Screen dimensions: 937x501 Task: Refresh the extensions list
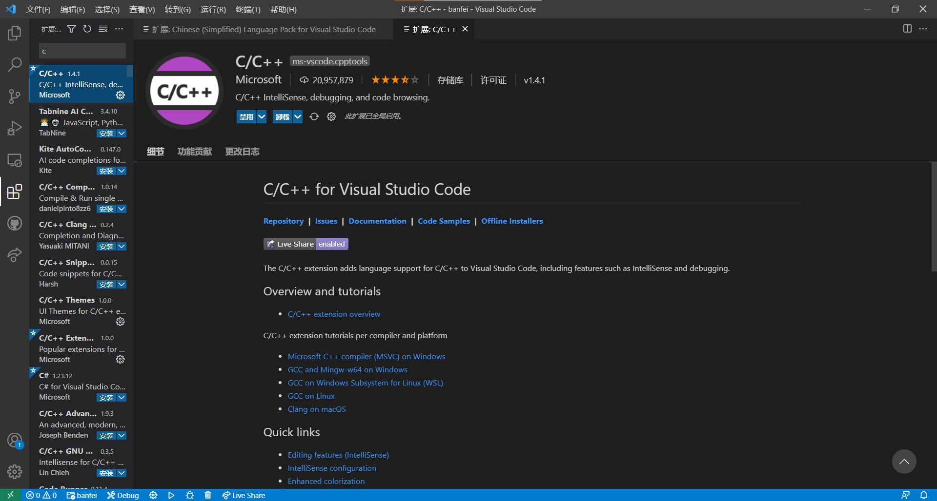tap(87, 29)
